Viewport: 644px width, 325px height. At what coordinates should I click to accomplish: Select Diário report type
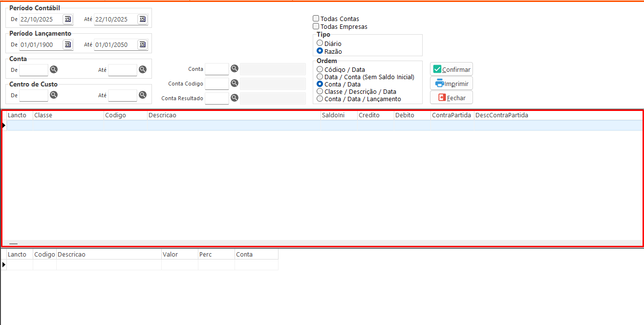pyautogui.click(x=320, y=43)
